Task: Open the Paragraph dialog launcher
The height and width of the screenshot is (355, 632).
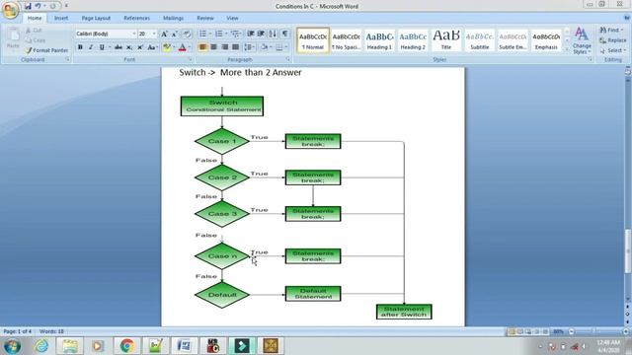Action: [287, 59]
